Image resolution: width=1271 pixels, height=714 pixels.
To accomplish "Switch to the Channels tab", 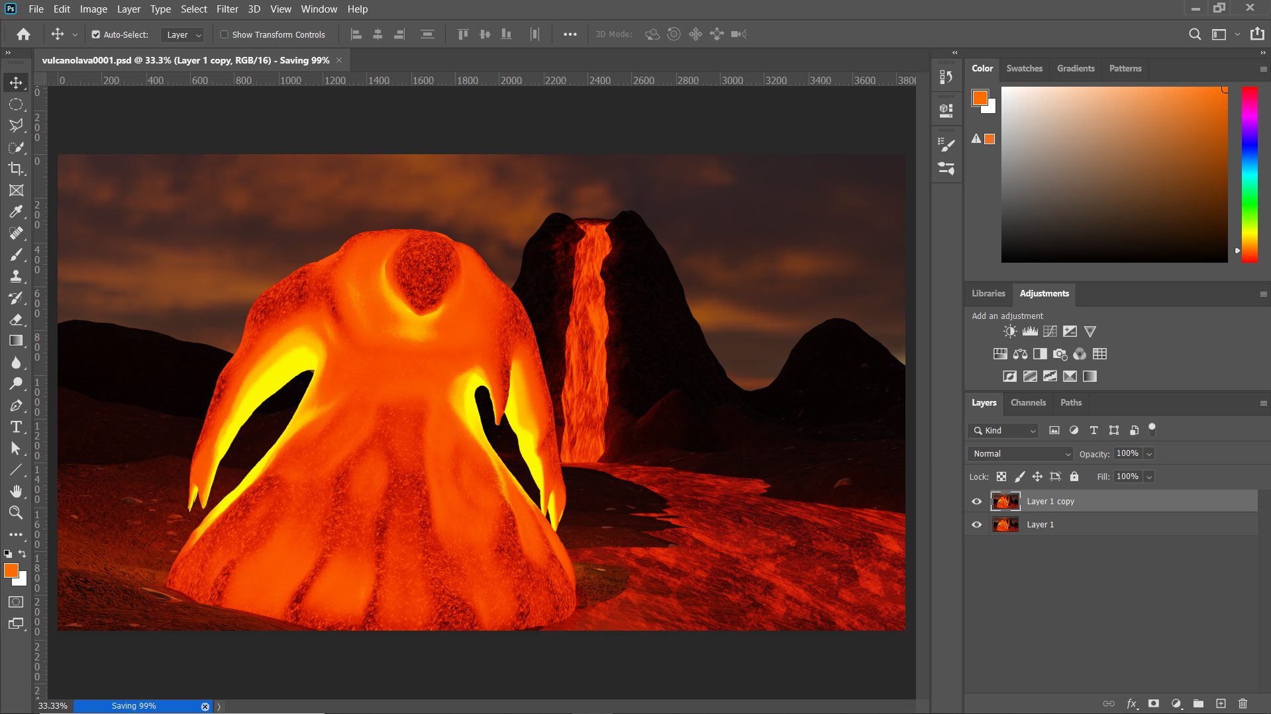I will click(1028, 402).
